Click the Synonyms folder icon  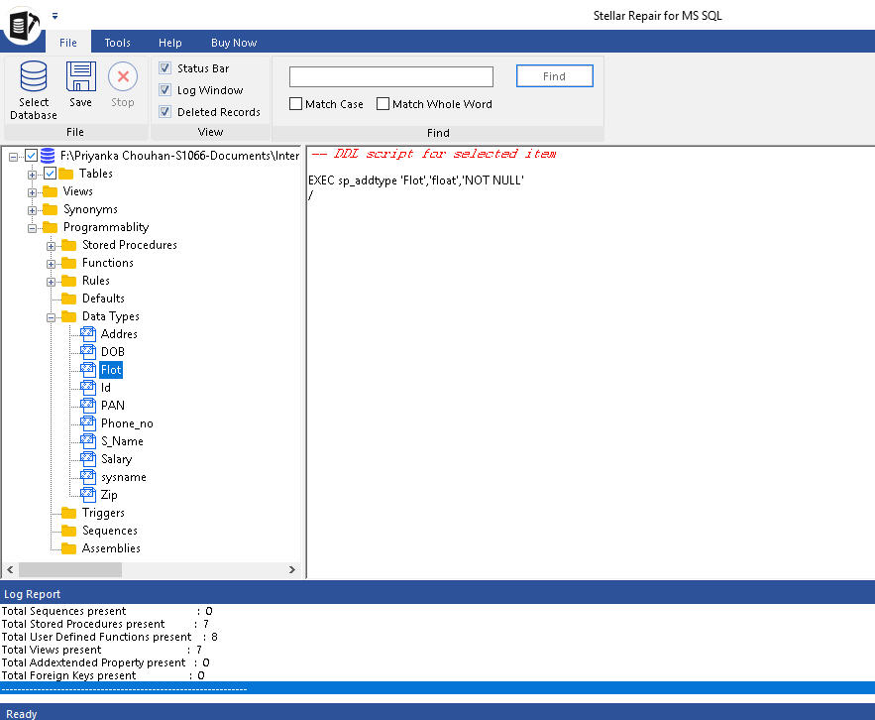(x=51, y=209)
